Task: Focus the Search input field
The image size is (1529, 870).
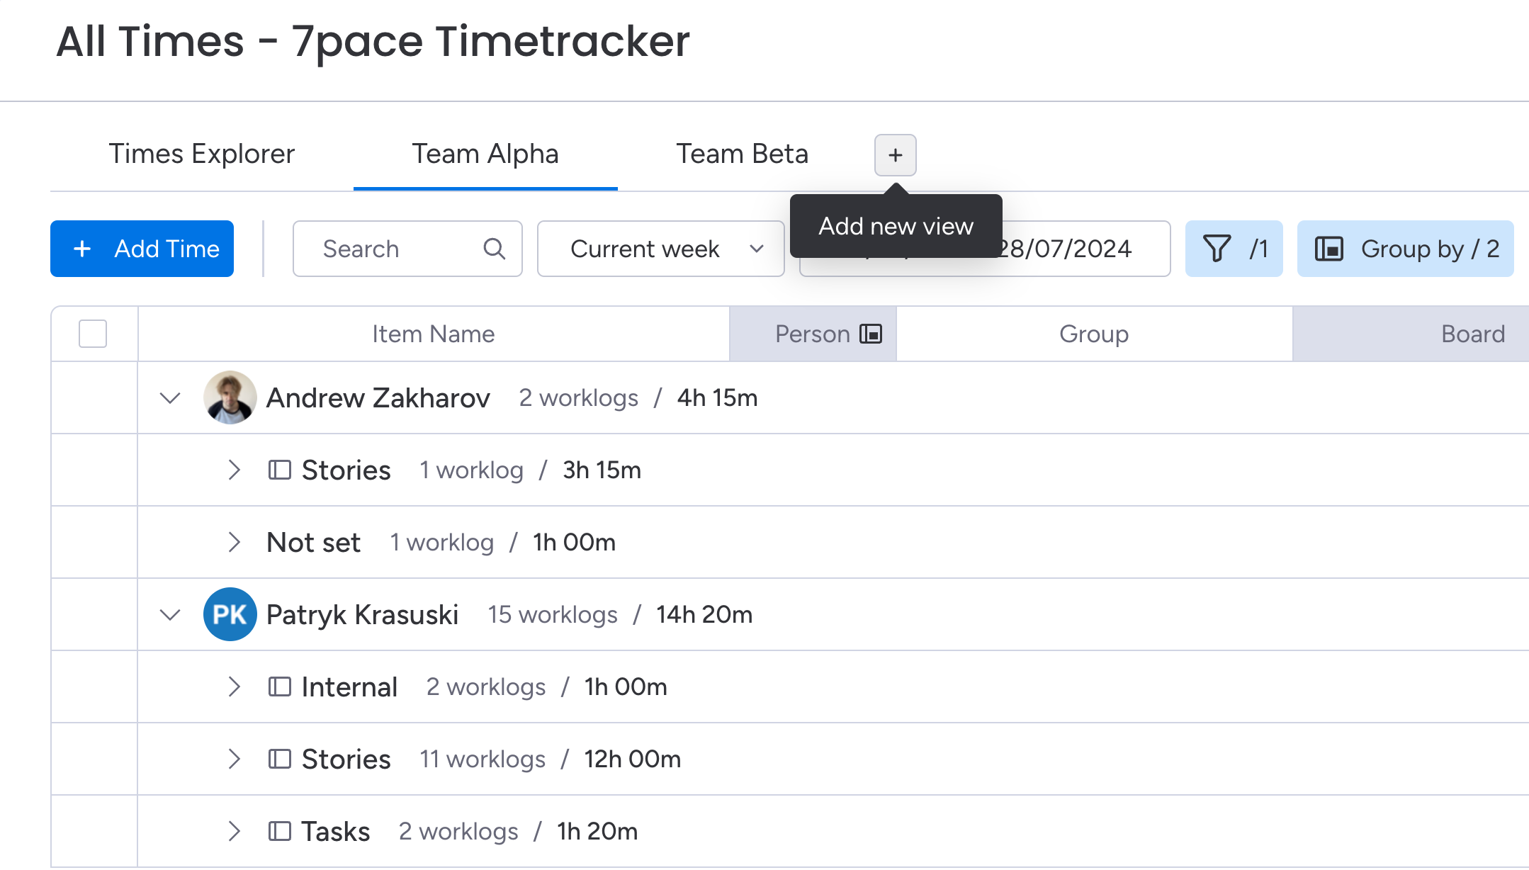Action: pyautogui.click(x=407, y=249)
